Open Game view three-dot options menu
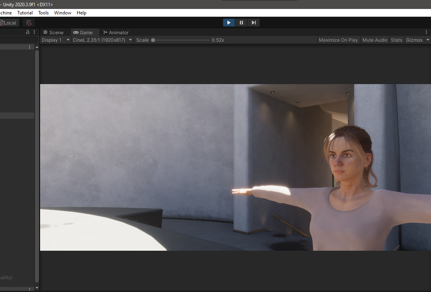Screen dimensions: 431x292 (x=426, y=32)
